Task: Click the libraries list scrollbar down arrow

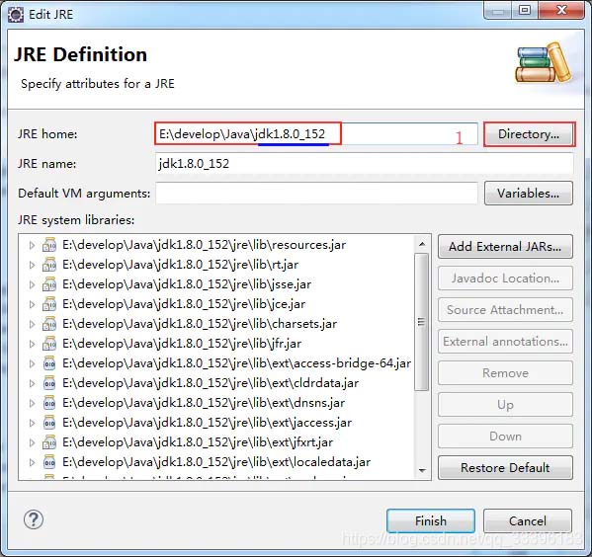Action: [422, 470]
